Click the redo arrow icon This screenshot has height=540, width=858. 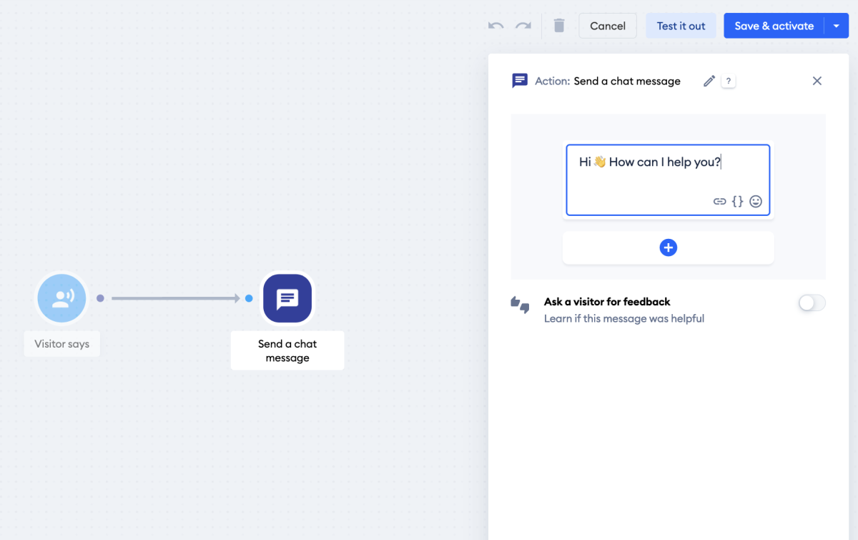click(x=523, y=25)
